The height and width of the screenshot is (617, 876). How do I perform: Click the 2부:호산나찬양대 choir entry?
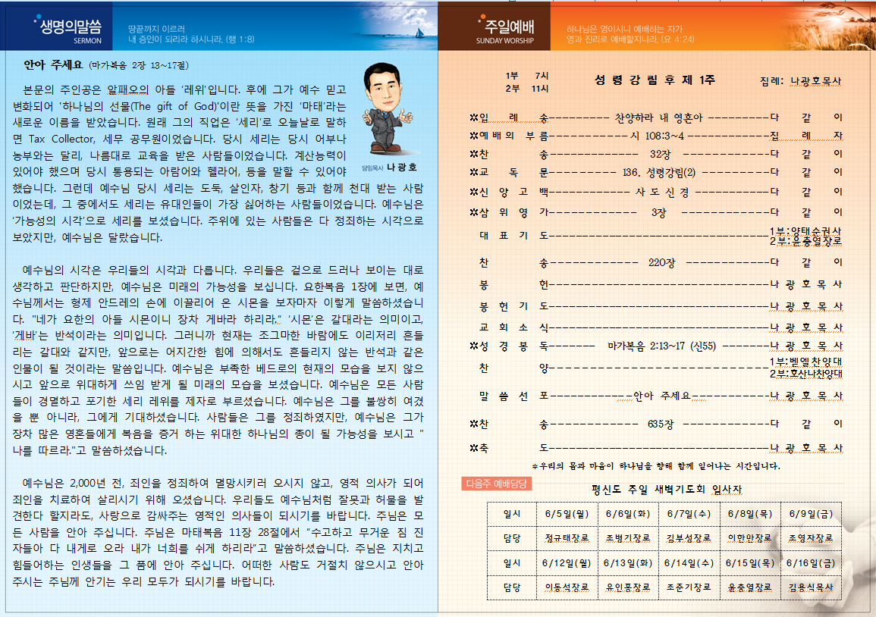click(805, 374)
